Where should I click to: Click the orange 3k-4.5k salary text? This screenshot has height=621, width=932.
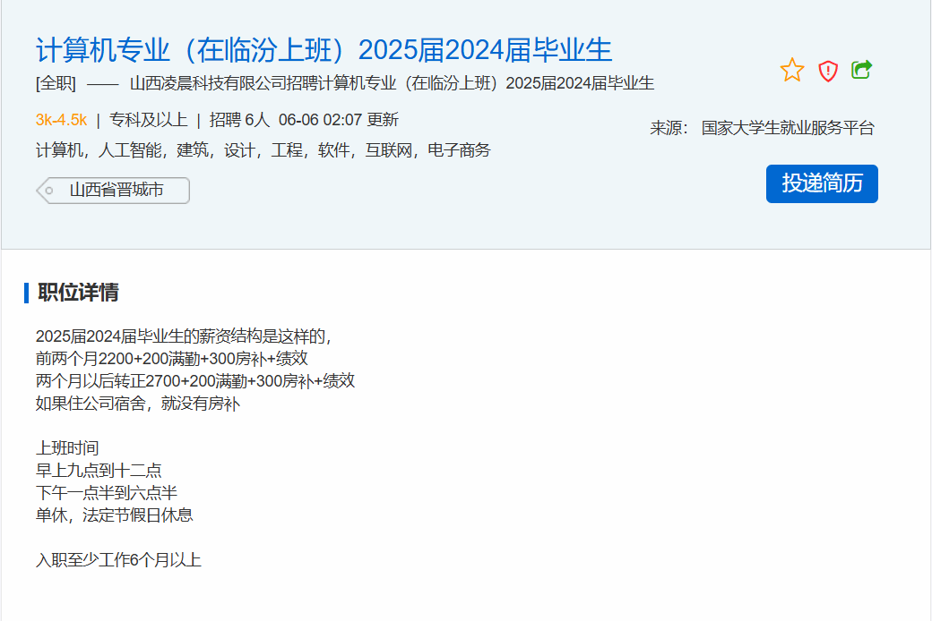point(61,120)
